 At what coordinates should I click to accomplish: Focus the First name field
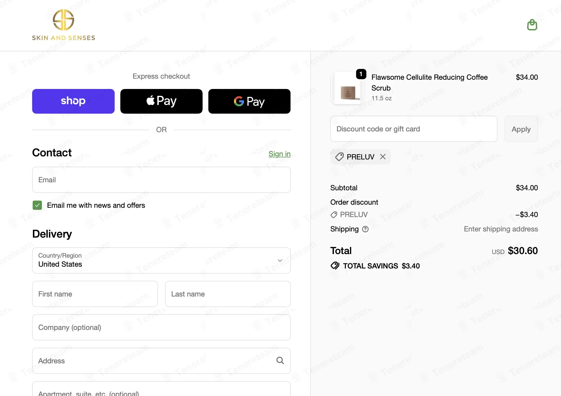click(x=95, y=294)
